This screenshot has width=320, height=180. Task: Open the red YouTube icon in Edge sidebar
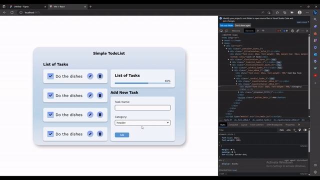(x=315, y=75)
